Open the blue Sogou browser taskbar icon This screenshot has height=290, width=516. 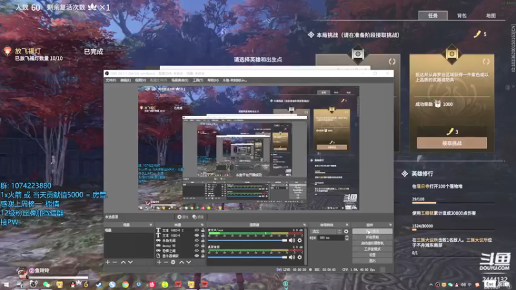(x=112, y=284)
